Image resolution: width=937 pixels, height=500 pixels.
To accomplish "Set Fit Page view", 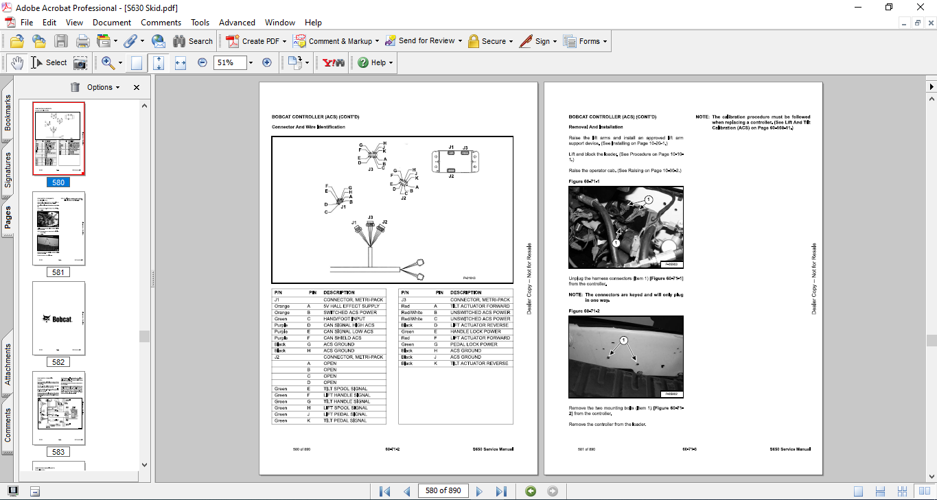I will pyautogui.click(x=159, y=62).
